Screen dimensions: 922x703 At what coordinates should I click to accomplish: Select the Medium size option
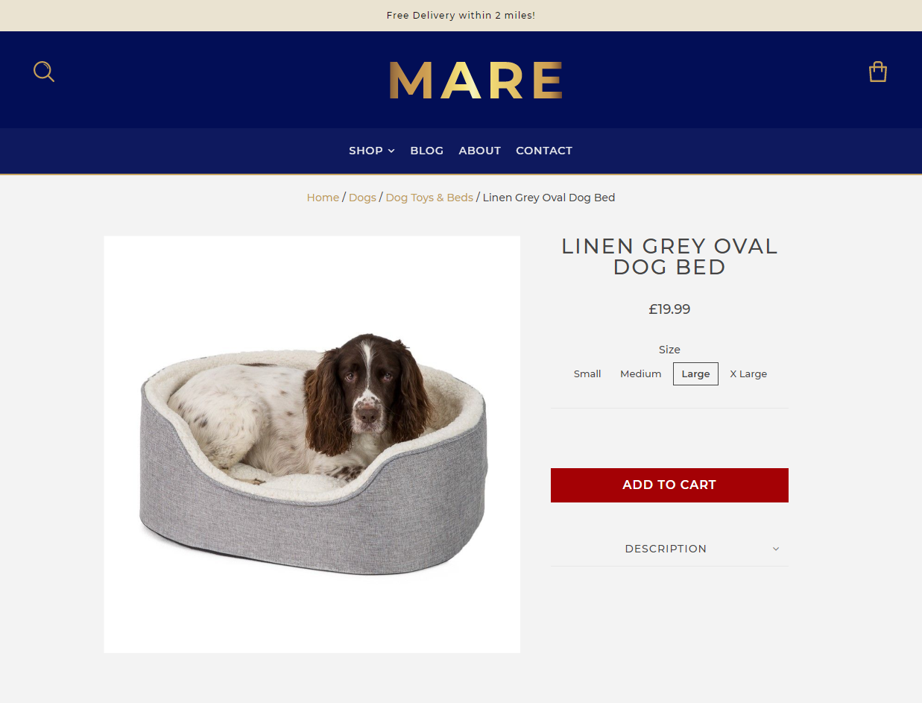(x=641, y=374)
